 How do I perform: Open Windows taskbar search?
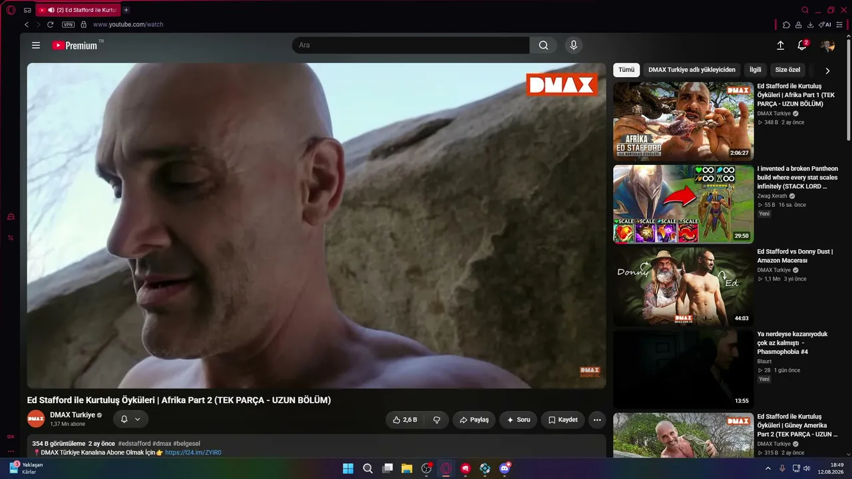coord(368,468)
